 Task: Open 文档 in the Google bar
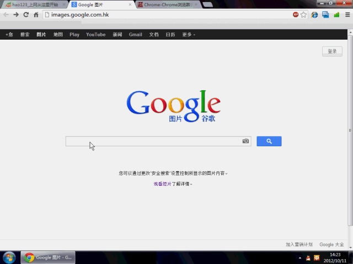[154, 35]
